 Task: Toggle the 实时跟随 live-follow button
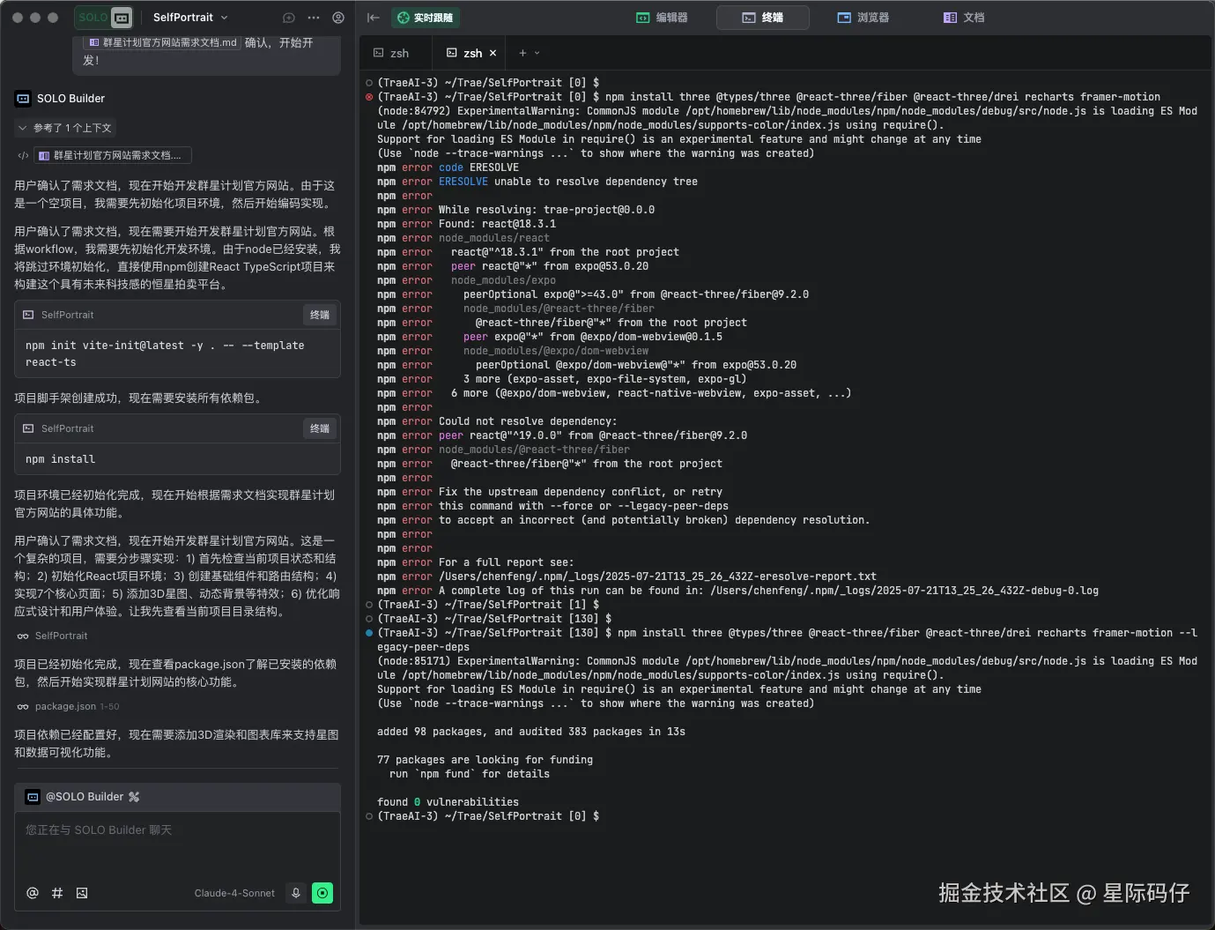click(x=425, y=18)
